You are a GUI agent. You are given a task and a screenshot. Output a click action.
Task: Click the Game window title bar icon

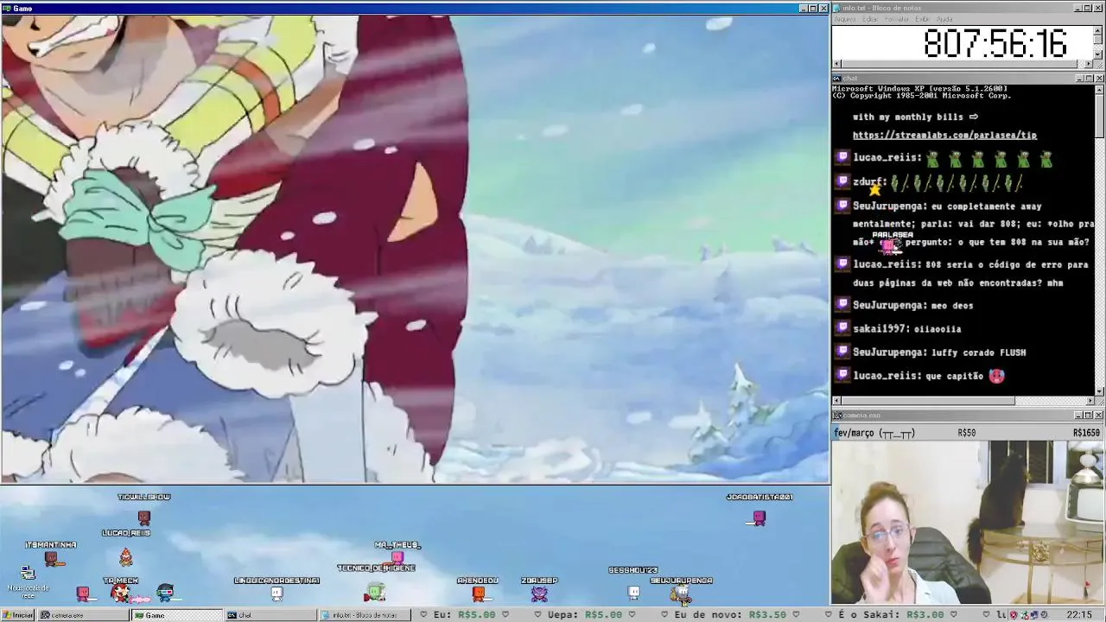[x=6, y=8]
